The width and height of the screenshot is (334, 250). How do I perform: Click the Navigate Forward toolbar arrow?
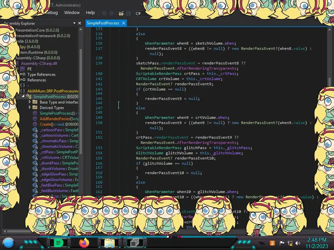pyautogui.click(x=112, y=13)
